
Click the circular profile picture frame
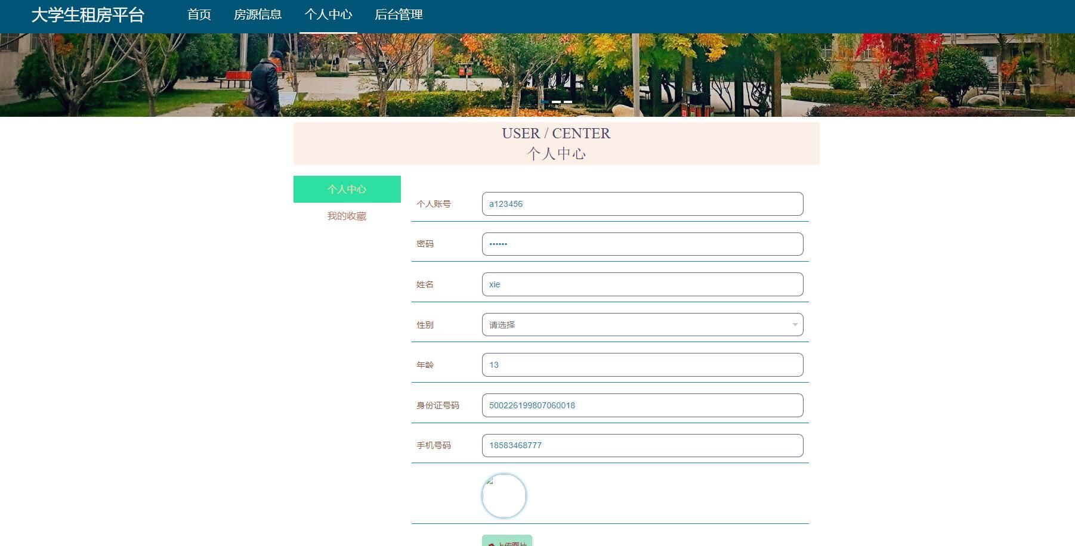tap(504, 495)
